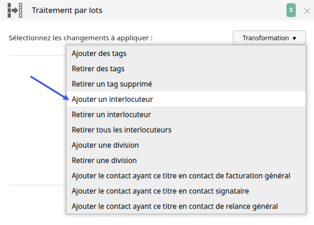Select Retirer un tag supprimé

[186, 84]
